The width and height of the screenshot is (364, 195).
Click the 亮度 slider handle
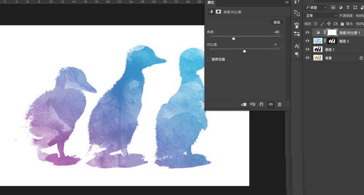point(234,38)
